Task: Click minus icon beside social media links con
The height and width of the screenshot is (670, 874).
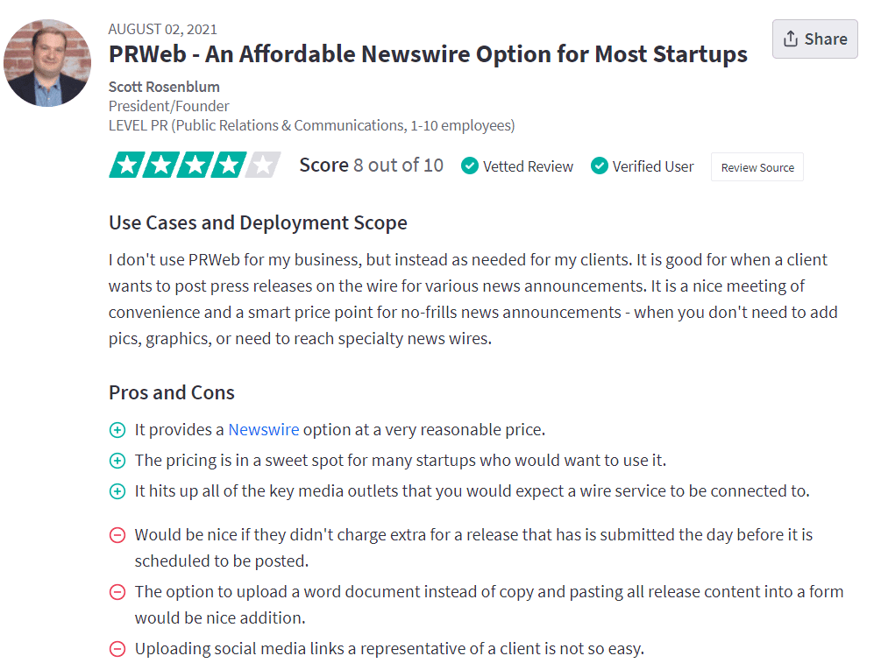Action: pyautogui.click(x=117, y=649)
